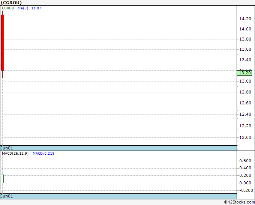This screenshot has height=205, width=255.
Task: Click the 12.60 price axis label
Action: click(245, 103)
